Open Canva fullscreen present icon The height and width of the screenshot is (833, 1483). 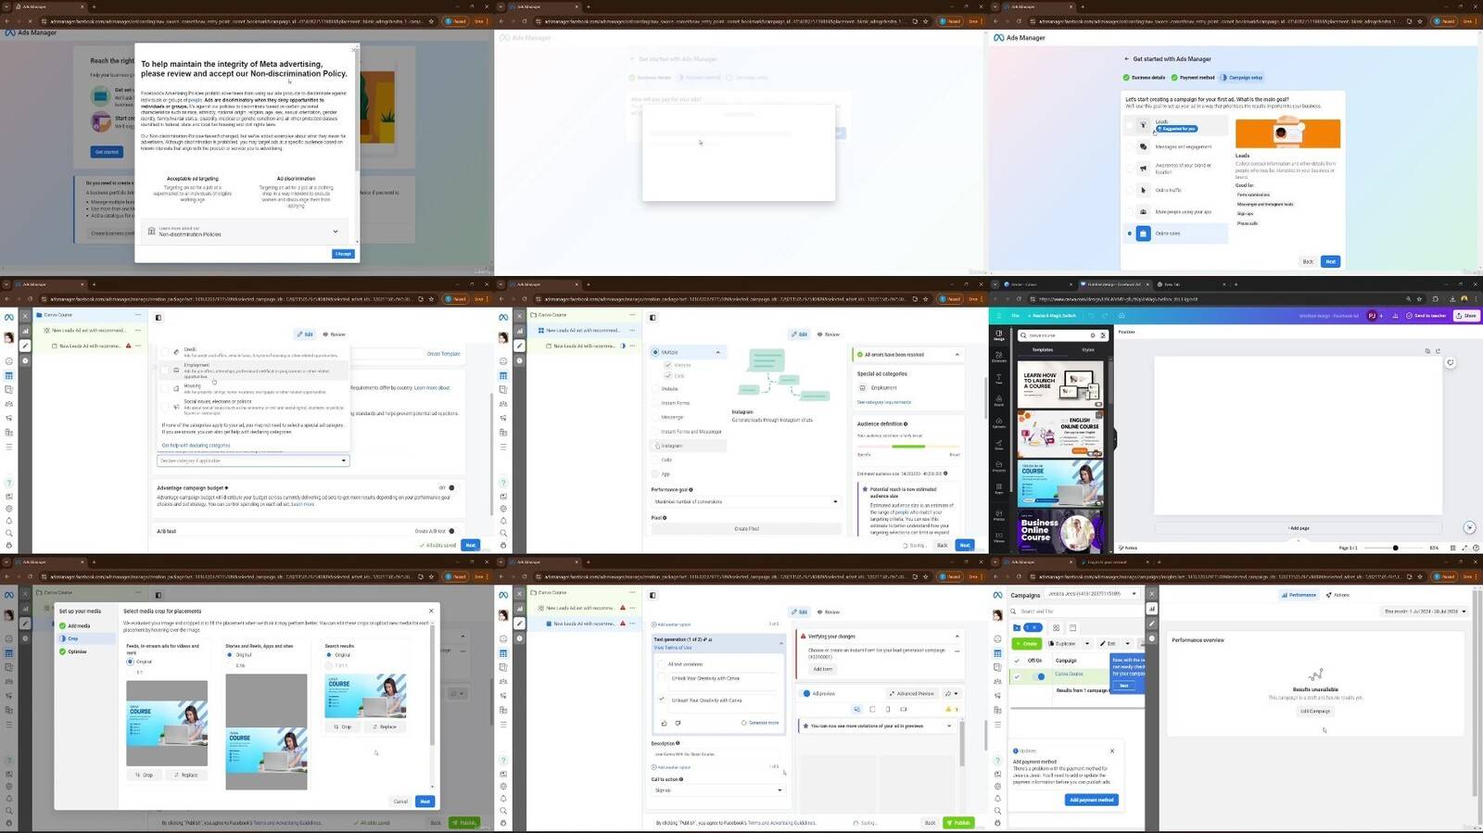1463,548
